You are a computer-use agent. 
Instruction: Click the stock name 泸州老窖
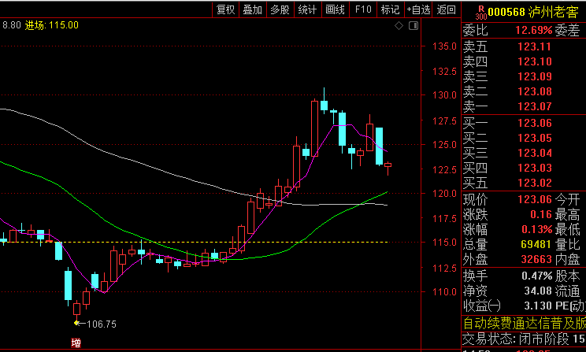(x=554, y=13)
